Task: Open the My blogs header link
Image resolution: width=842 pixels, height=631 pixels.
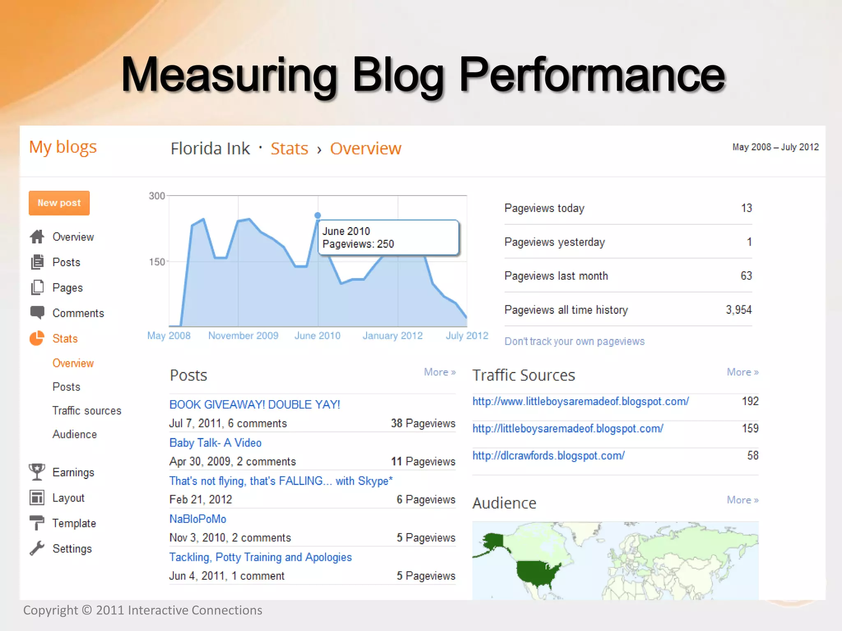Action: coord(63,147)
